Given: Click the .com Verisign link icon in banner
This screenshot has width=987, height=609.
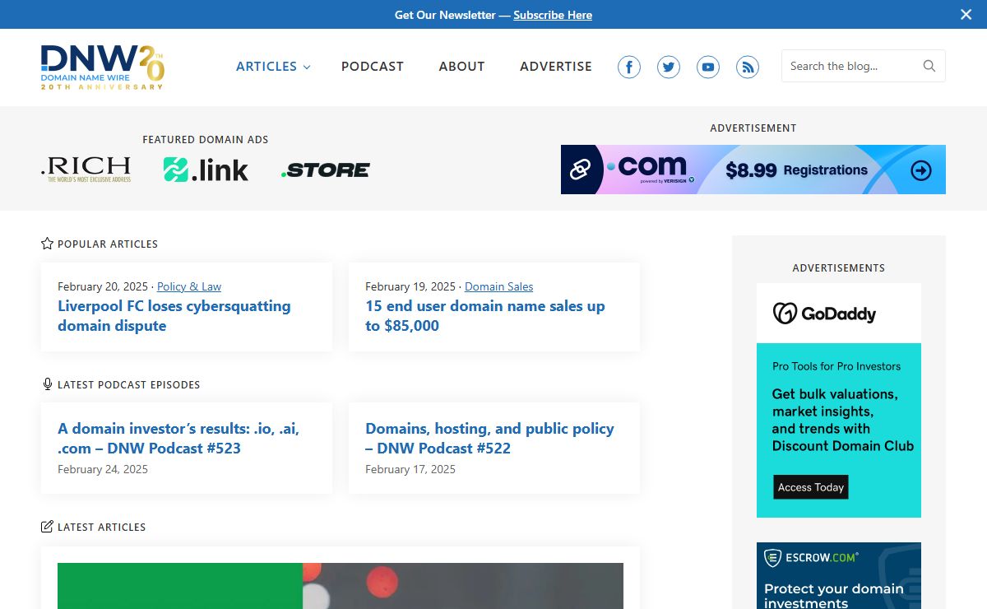Looking at the screenshot, I should [581, 170].
